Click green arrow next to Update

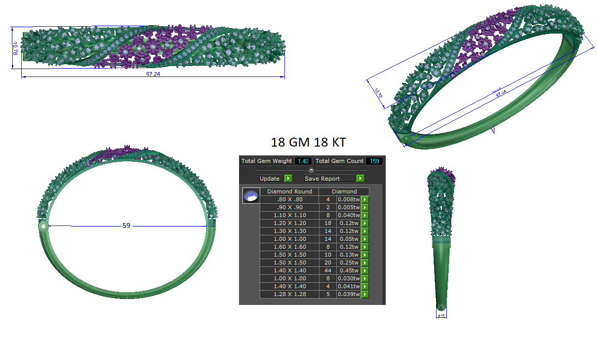(288, 179)
